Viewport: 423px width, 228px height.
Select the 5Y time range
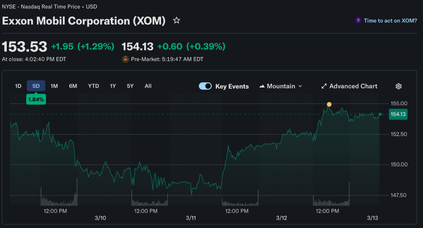coord(130,86)
